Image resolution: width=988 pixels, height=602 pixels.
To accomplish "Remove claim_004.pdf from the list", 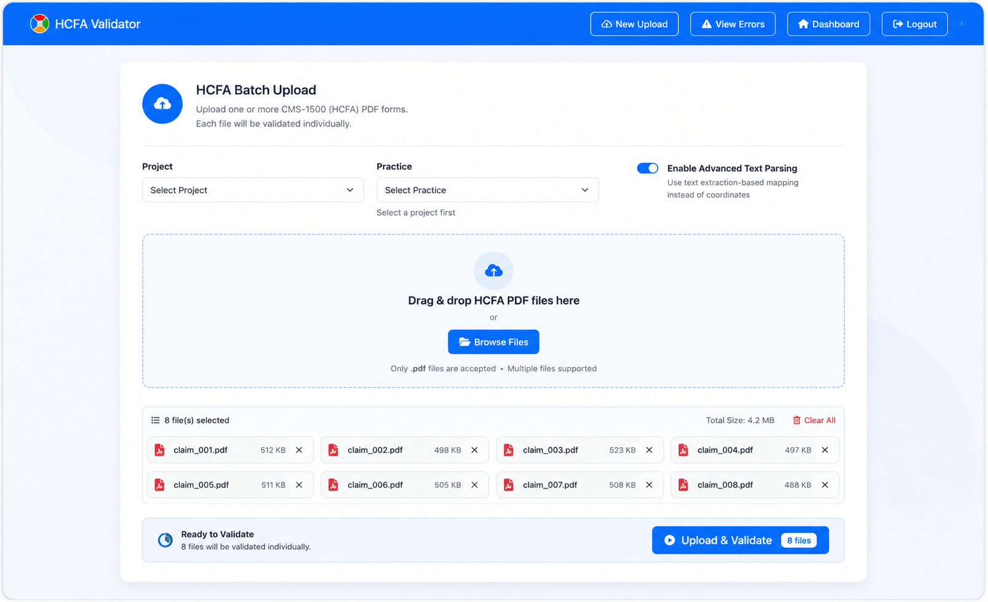I will tap(825, 450).
